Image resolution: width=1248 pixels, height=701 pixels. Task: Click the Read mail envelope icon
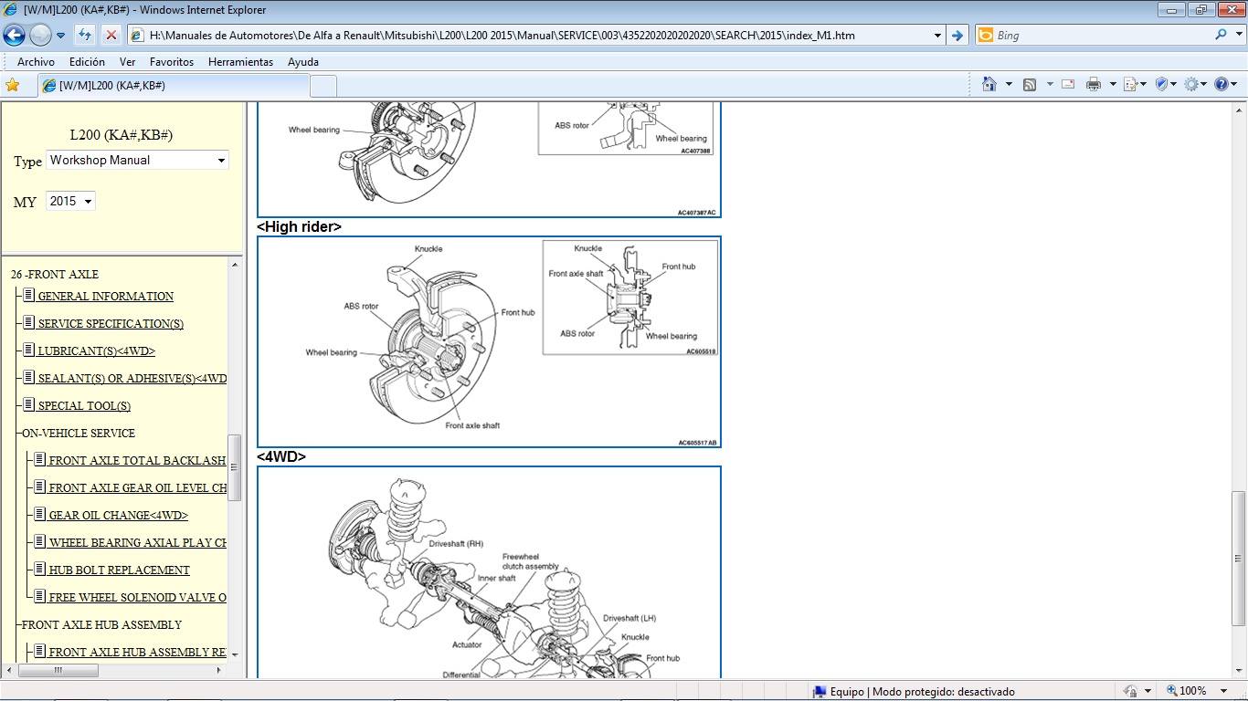click(x=1067, y=84)
